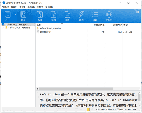Open the dropdown arrow next to 解压
142x113 pixels.
31,14
